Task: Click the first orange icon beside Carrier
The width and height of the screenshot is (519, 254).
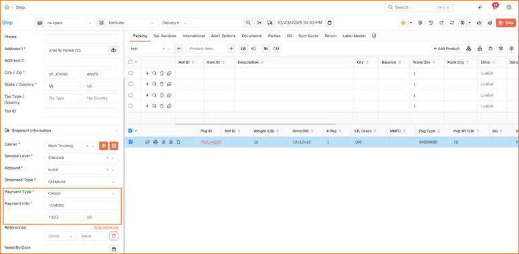Action: [x=104, y=146]
